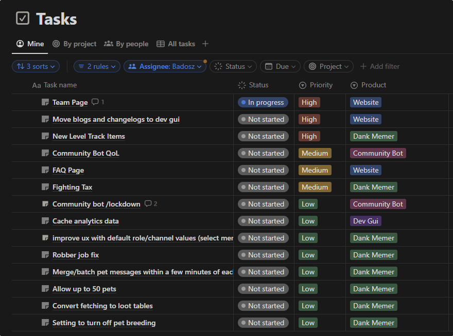Click the Status column header icon
This screenshot has width=453, height=336.
[242, 85]
